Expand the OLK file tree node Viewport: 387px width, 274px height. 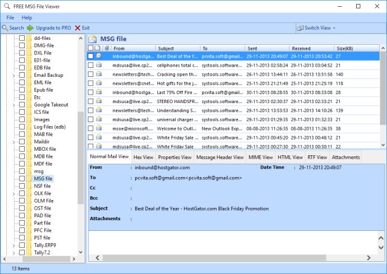point(13,194)
